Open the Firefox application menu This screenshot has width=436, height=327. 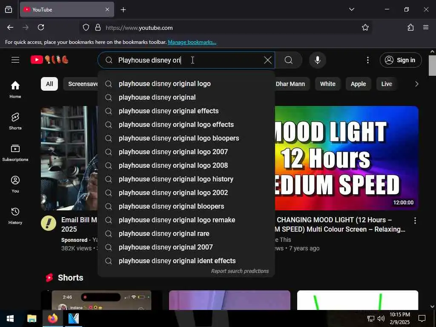[x=425, y=27]
